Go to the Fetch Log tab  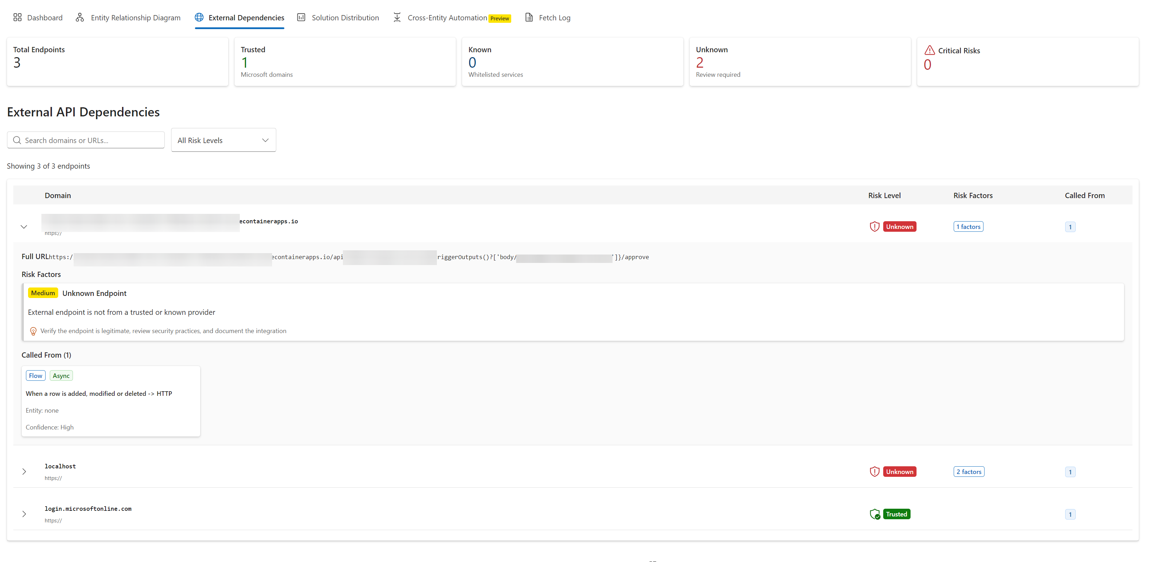coord(548,18)
